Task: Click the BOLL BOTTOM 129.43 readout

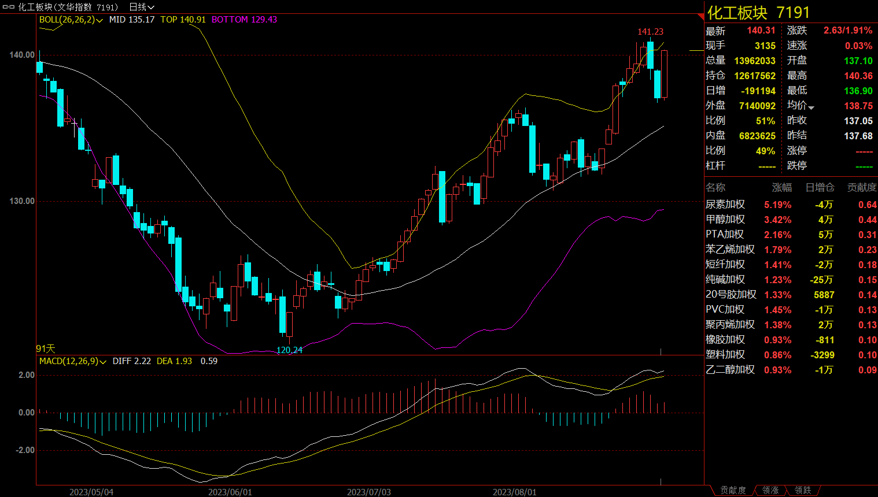Action: [244, 20]
